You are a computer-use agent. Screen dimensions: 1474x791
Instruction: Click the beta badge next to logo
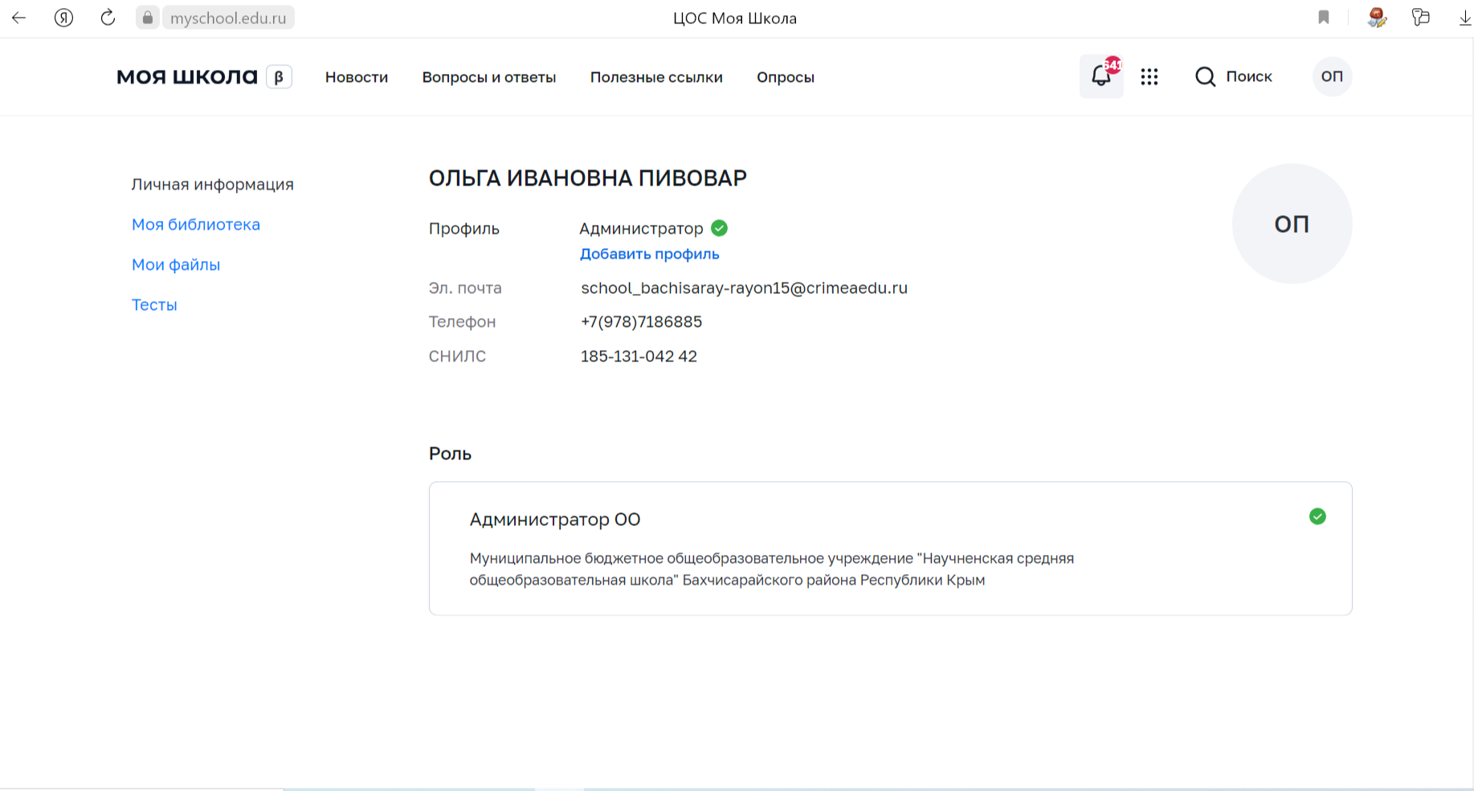[x=279, y=77]
